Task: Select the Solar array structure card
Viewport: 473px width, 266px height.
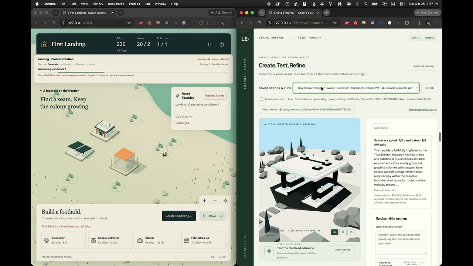Action: coord(64,240)
